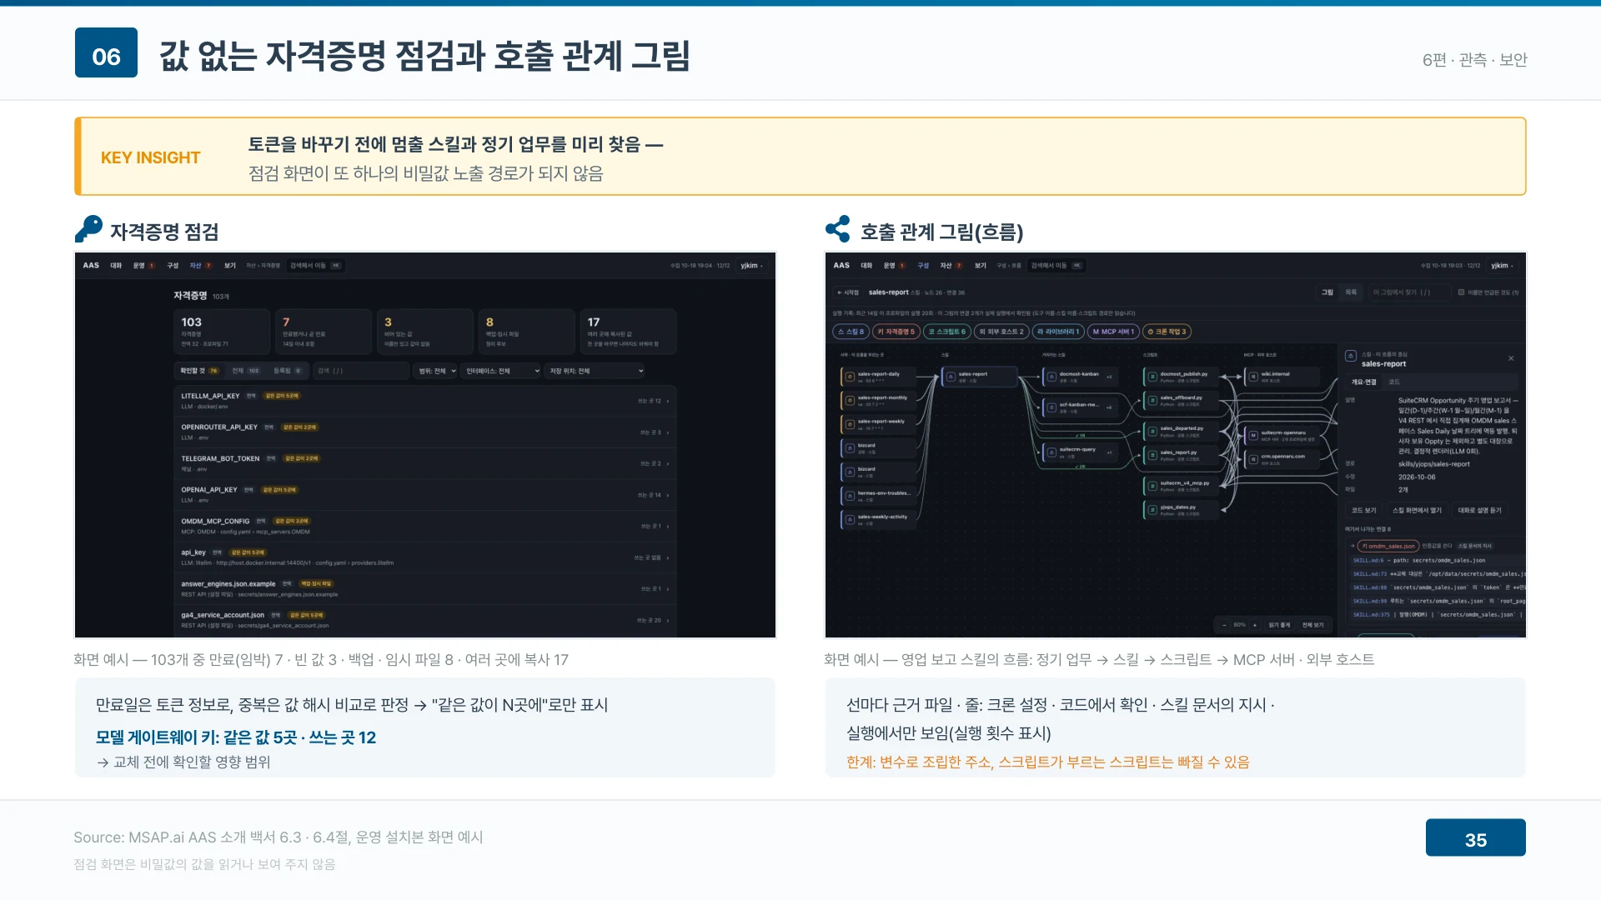This screenshot has width=1601, height=900.
Task: Click the '전체 보기' button
Action: pyautogui.click(x=1312, y=624)
